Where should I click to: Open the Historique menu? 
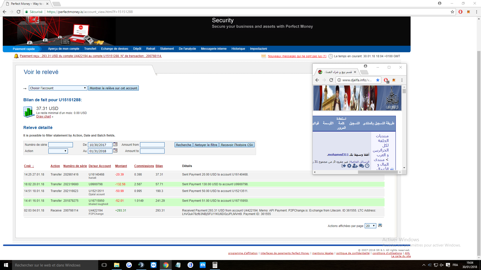(238, 49)
